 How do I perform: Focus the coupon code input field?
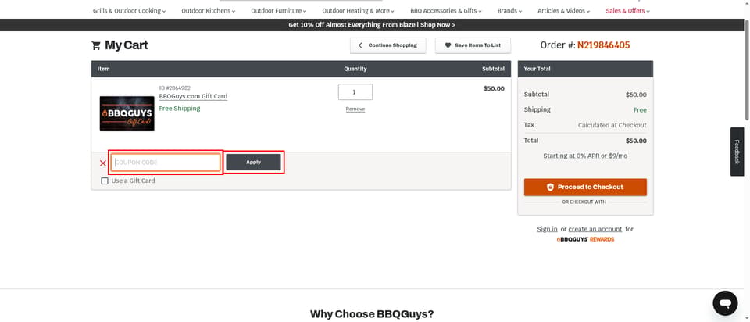tap(166, 163)
